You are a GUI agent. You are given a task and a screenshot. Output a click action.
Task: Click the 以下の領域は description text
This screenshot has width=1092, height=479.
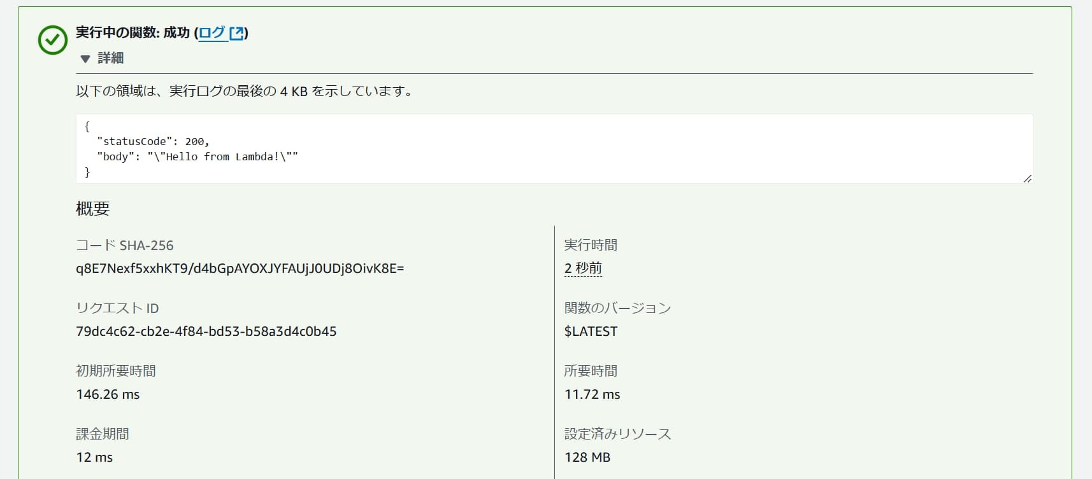click(x=245, y=91)
